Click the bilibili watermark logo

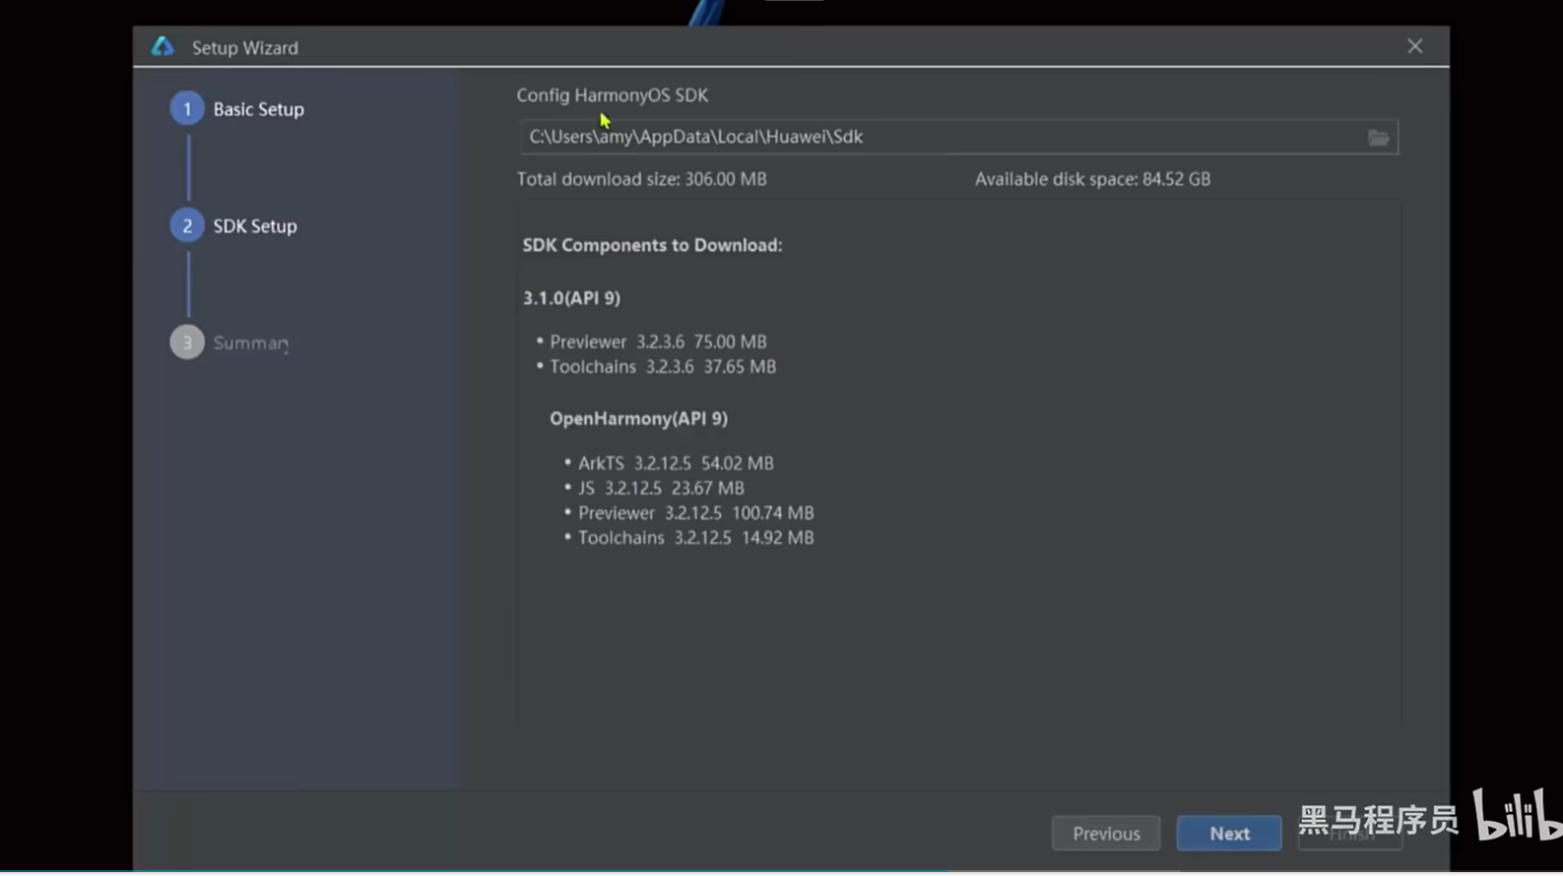click(x=1516, y=815)
